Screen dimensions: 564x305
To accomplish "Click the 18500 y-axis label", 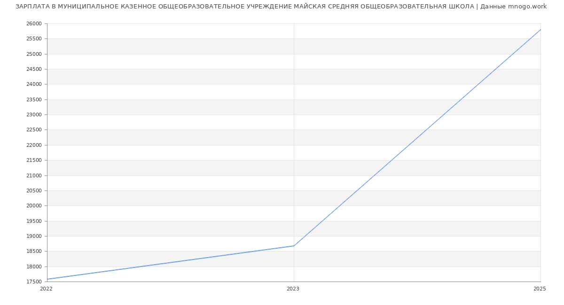I will [x=34, y=252].
